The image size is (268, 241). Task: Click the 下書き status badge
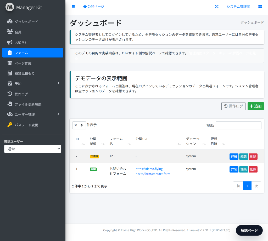click(94, 156)
